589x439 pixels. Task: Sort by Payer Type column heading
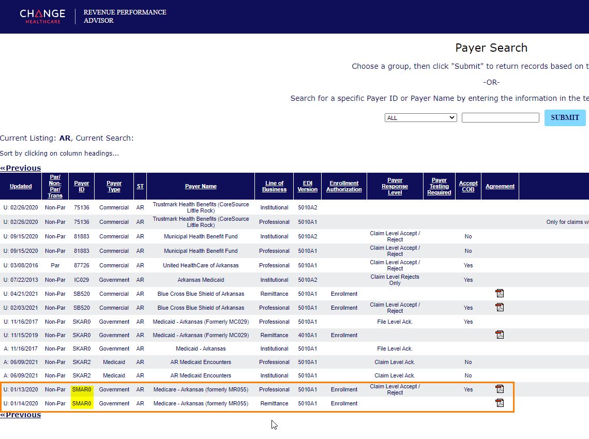114,186
